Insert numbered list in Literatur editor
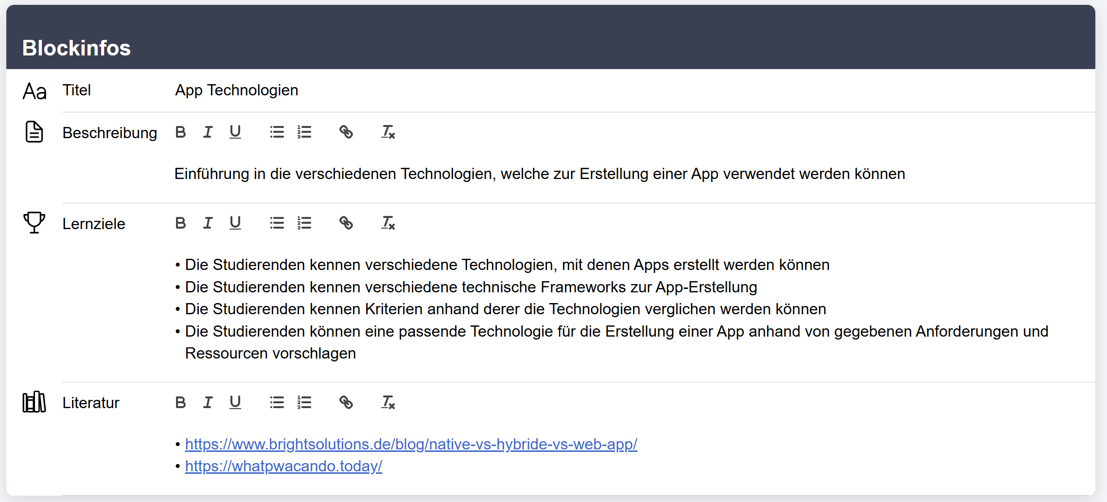 coord(304,402)
